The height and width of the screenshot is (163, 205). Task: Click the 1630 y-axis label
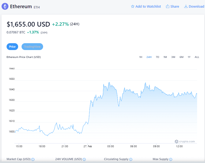[12, 100]
